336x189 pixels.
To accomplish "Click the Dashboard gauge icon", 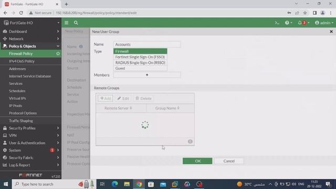I will 5,31.
